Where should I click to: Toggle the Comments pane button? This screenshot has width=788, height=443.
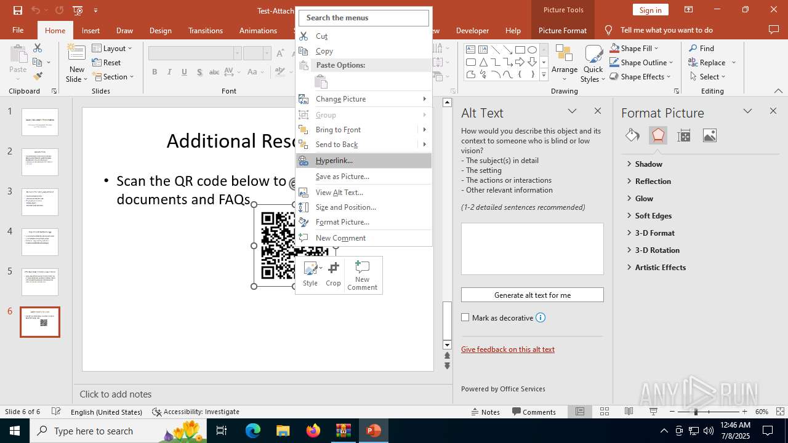coord(534,412)
